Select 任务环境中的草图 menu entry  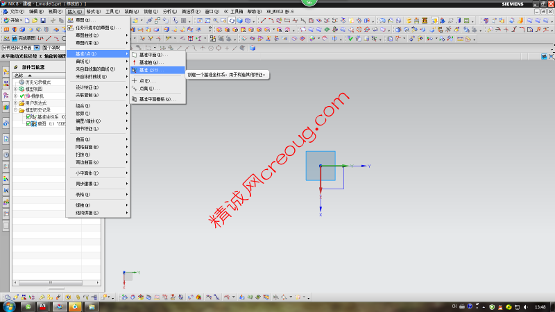coord(98,28)
